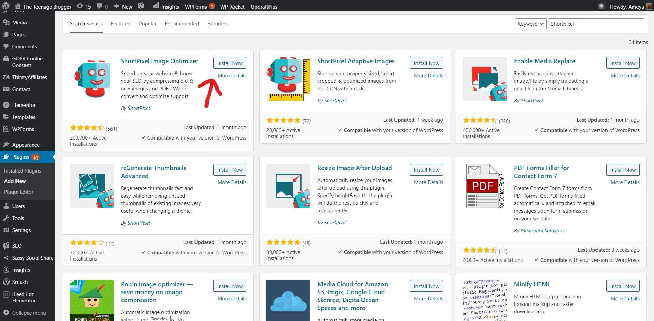Install reGenerate Thumbnails Advanced plugin
This screenshot has width=654, height=321.
[230, 170]
